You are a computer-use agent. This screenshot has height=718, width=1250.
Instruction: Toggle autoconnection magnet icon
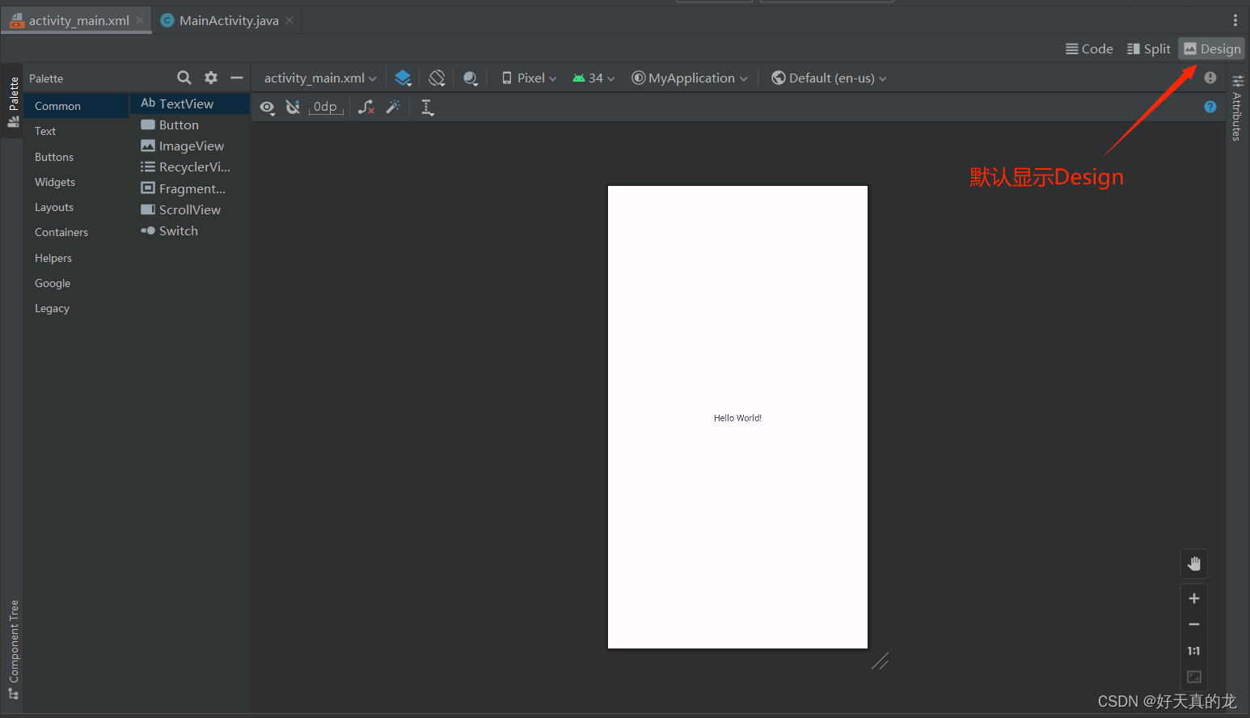tap(293, 107)
